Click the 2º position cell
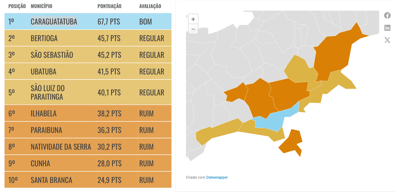The image size is (396, 192). pos(12,38)
